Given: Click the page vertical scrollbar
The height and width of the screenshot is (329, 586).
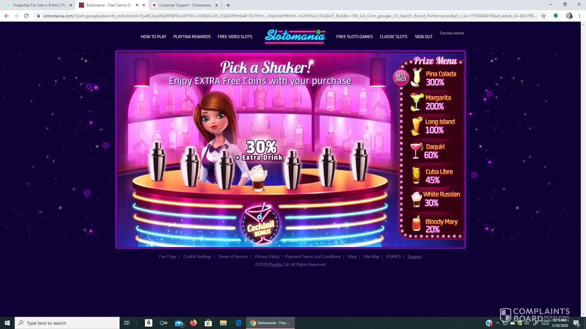Looking at the screenshot, I should click(x=583, y=169).
